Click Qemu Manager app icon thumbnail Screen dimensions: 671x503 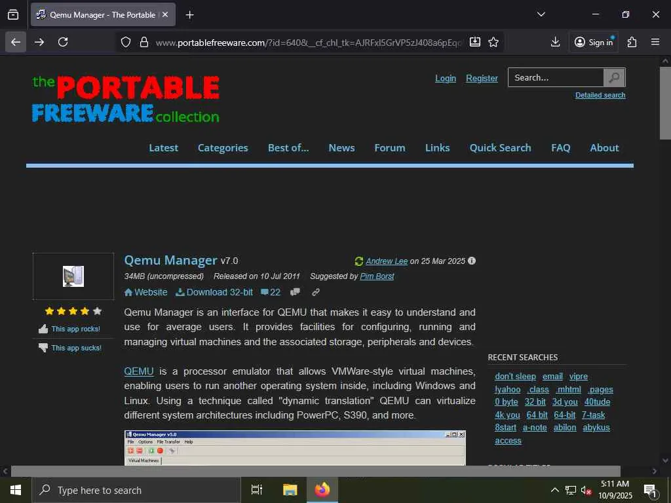[73, 276]
